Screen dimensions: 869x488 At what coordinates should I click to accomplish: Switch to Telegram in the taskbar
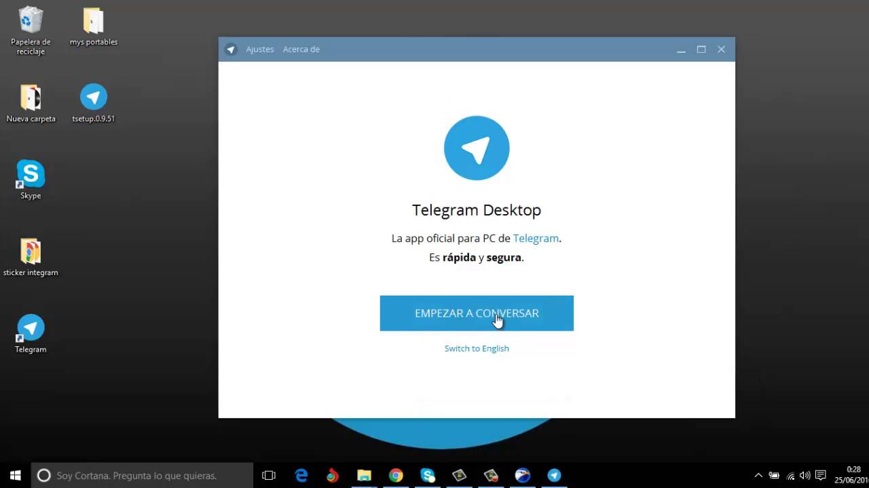click(555, 475)
